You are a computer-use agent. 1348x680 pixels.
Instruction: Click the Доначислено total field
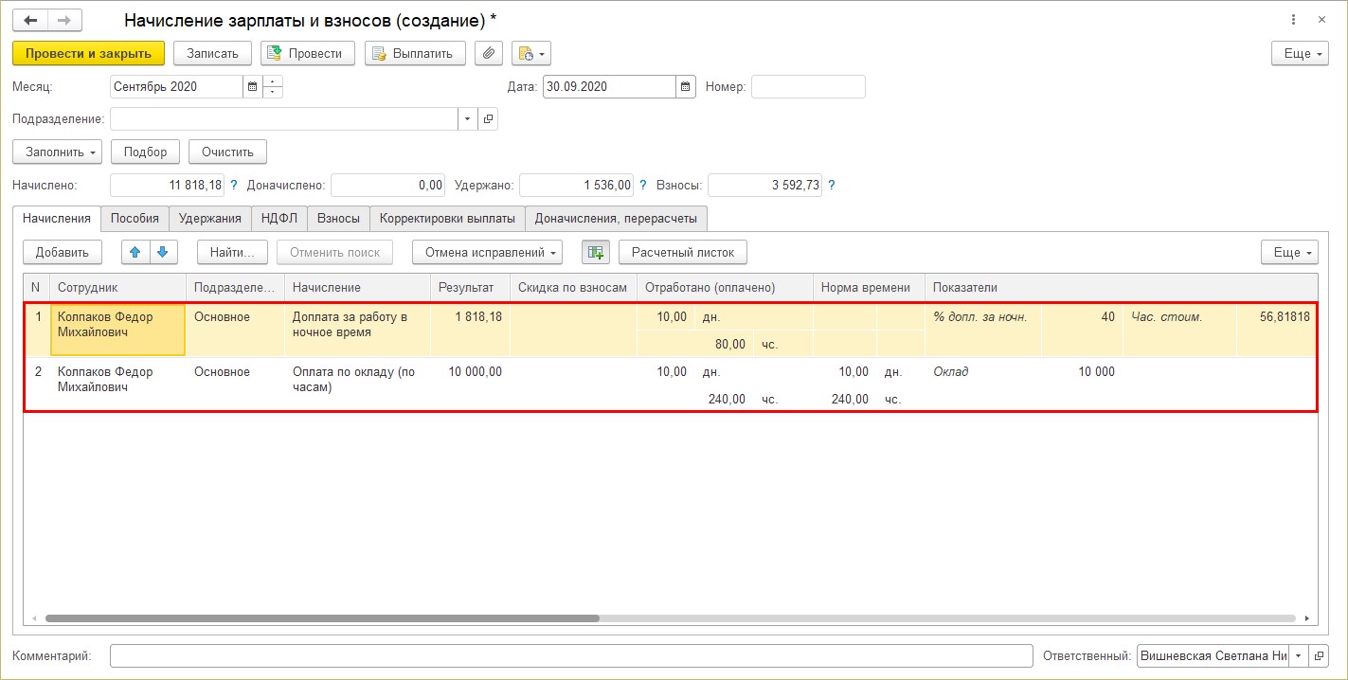388,186
